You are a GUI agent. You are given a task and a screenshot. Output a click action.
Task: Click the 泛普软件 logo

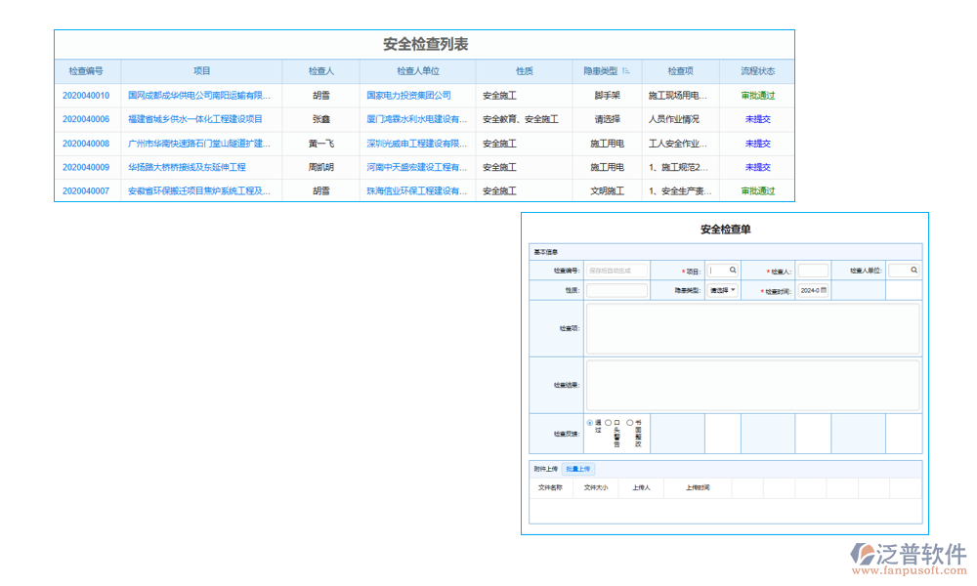[x=908, y=557]
